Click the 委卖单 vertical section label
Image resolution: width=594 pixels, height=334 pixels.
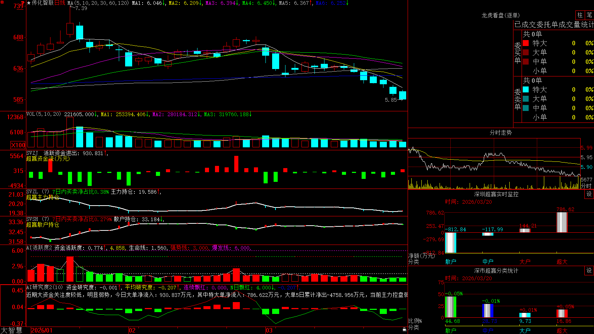518,99
